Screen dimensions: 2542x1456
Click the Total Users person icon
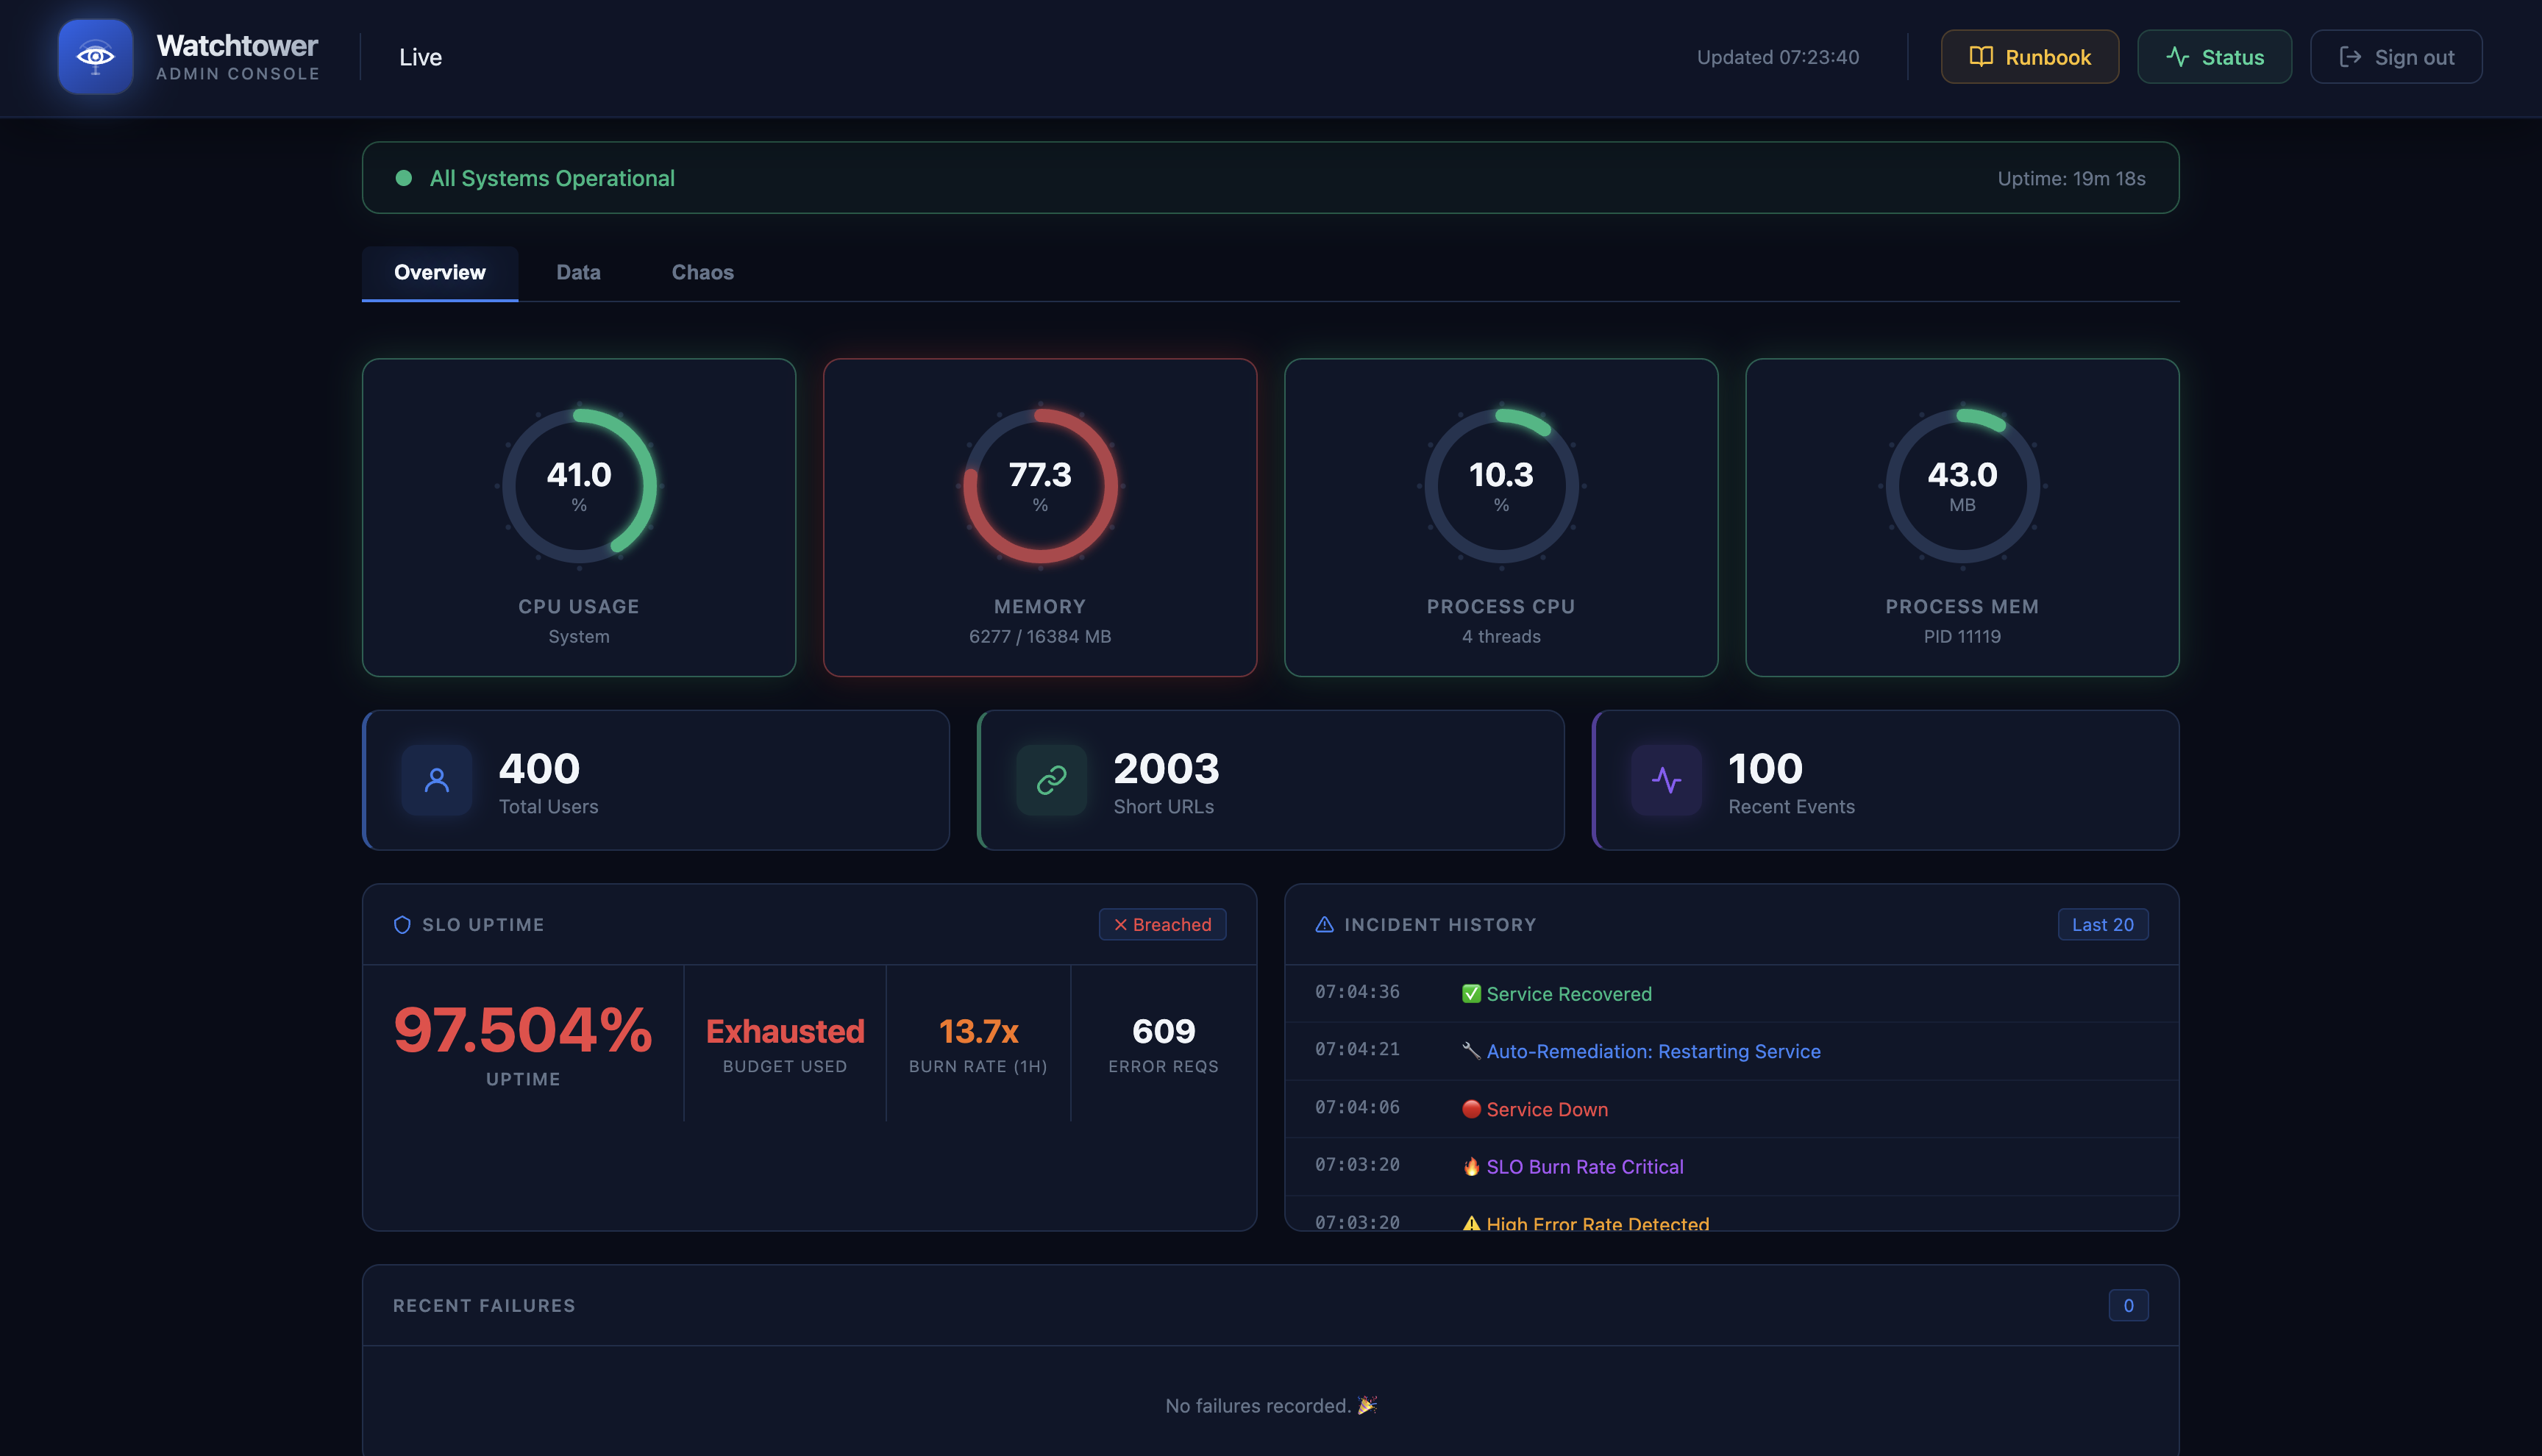pos(436,780)
